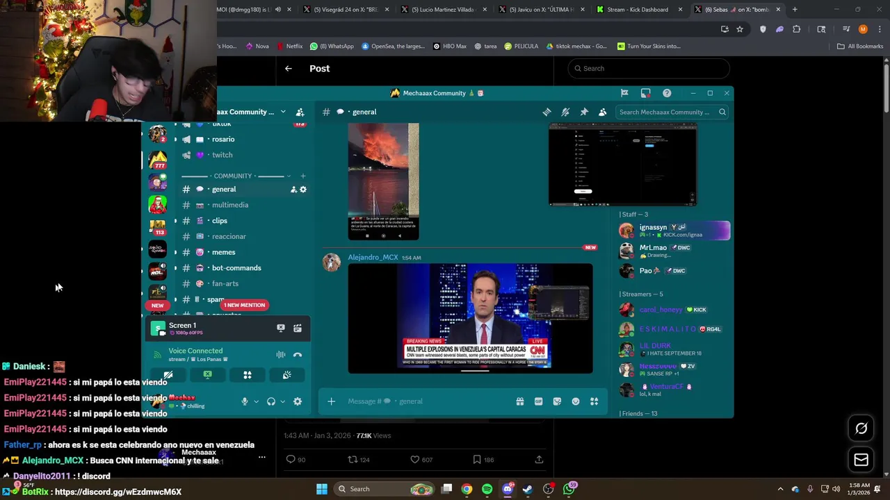The width and height of the screenshot is (890, 500).
Task: Create invite for general channel
Action: pyautogui.click(x=293, y=189)
